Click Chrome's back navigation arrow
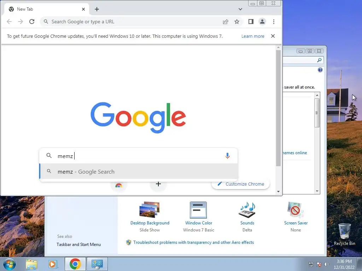This screenshot has width=362, height=271. coord(9,22)
